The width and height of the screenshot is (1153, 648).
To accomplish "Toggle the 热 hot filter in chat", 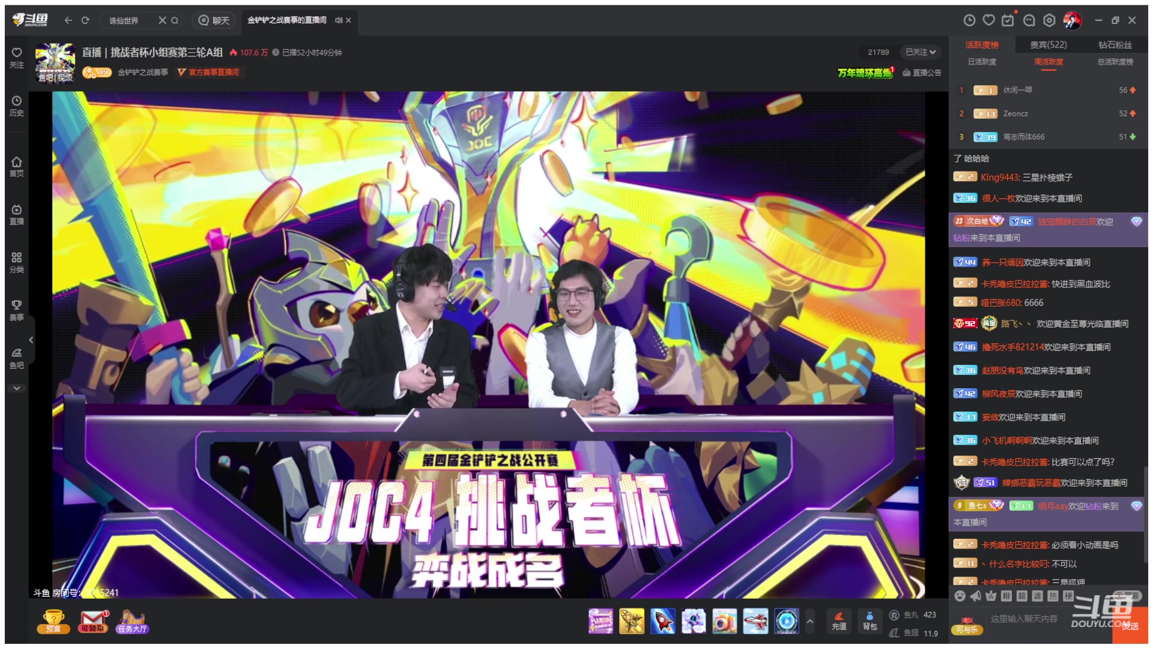I will pyautogui.click(x=1053, y=596).
